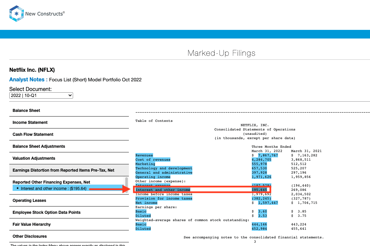Open Employee Stock Option Data Points
The image size is (370, 246).
pos(69,212)
